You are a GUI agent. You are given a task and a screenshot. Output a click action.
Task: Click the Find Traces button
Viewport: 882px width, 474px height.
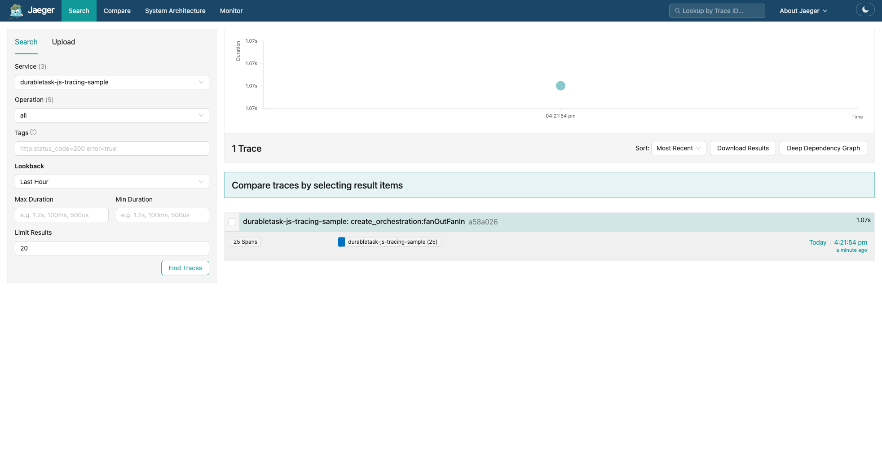pyautogui.click(x=185, y=268)
